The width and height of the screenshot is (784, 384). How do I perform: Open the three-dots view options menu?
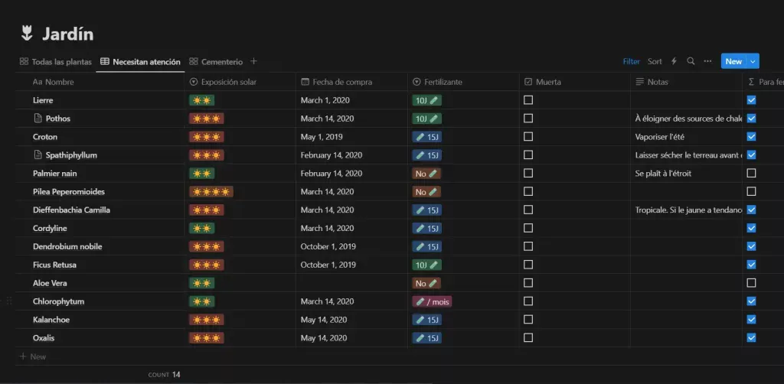pyautogui.click(x=707, y=61)
